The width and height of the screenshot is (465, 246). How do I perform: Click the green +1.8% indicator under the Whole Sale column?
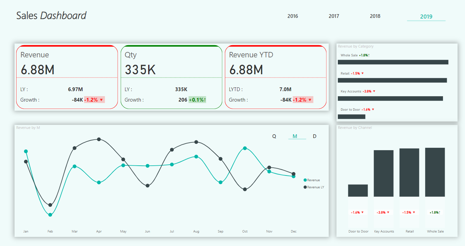point(435,213)
